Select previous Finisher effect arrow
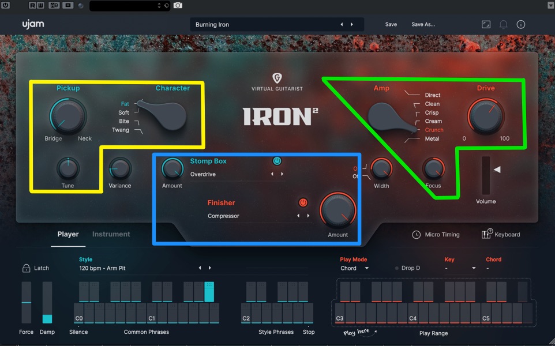555x346 pixels. point(298,216)
